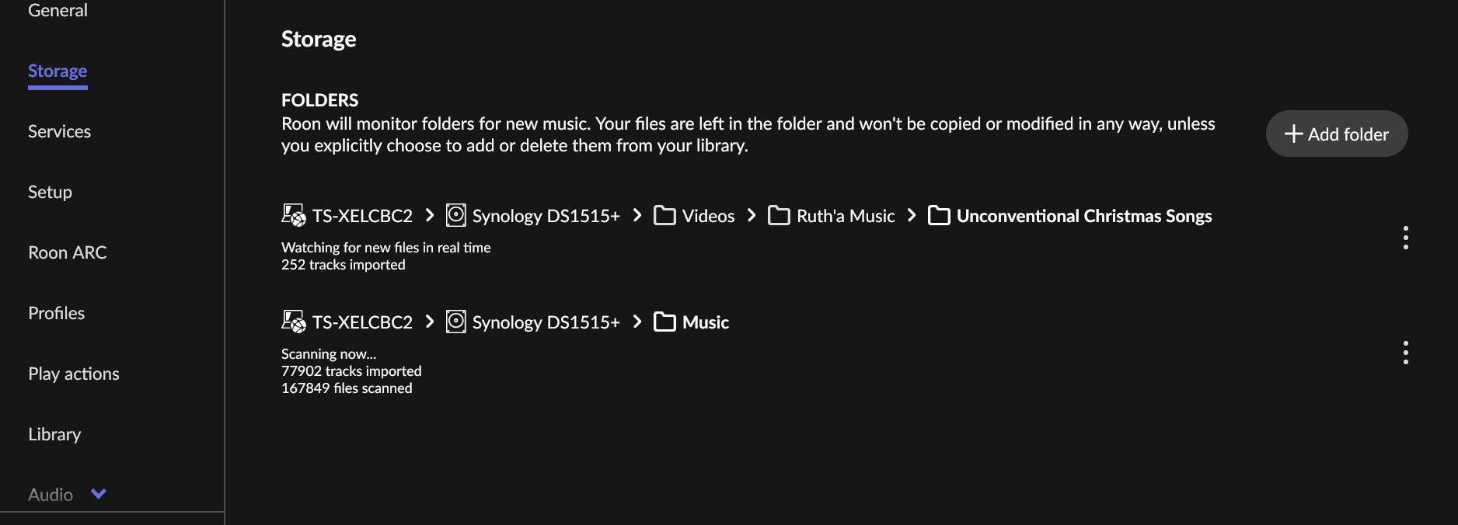Image resolution: width=1458 pixels, height=525 pixels.
Task: Open three-dot menu for Music folder
Action: [1405, 353]
